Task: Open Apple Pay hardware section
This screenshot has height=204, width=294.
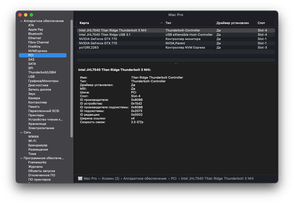Action: [x=36, y=29]
